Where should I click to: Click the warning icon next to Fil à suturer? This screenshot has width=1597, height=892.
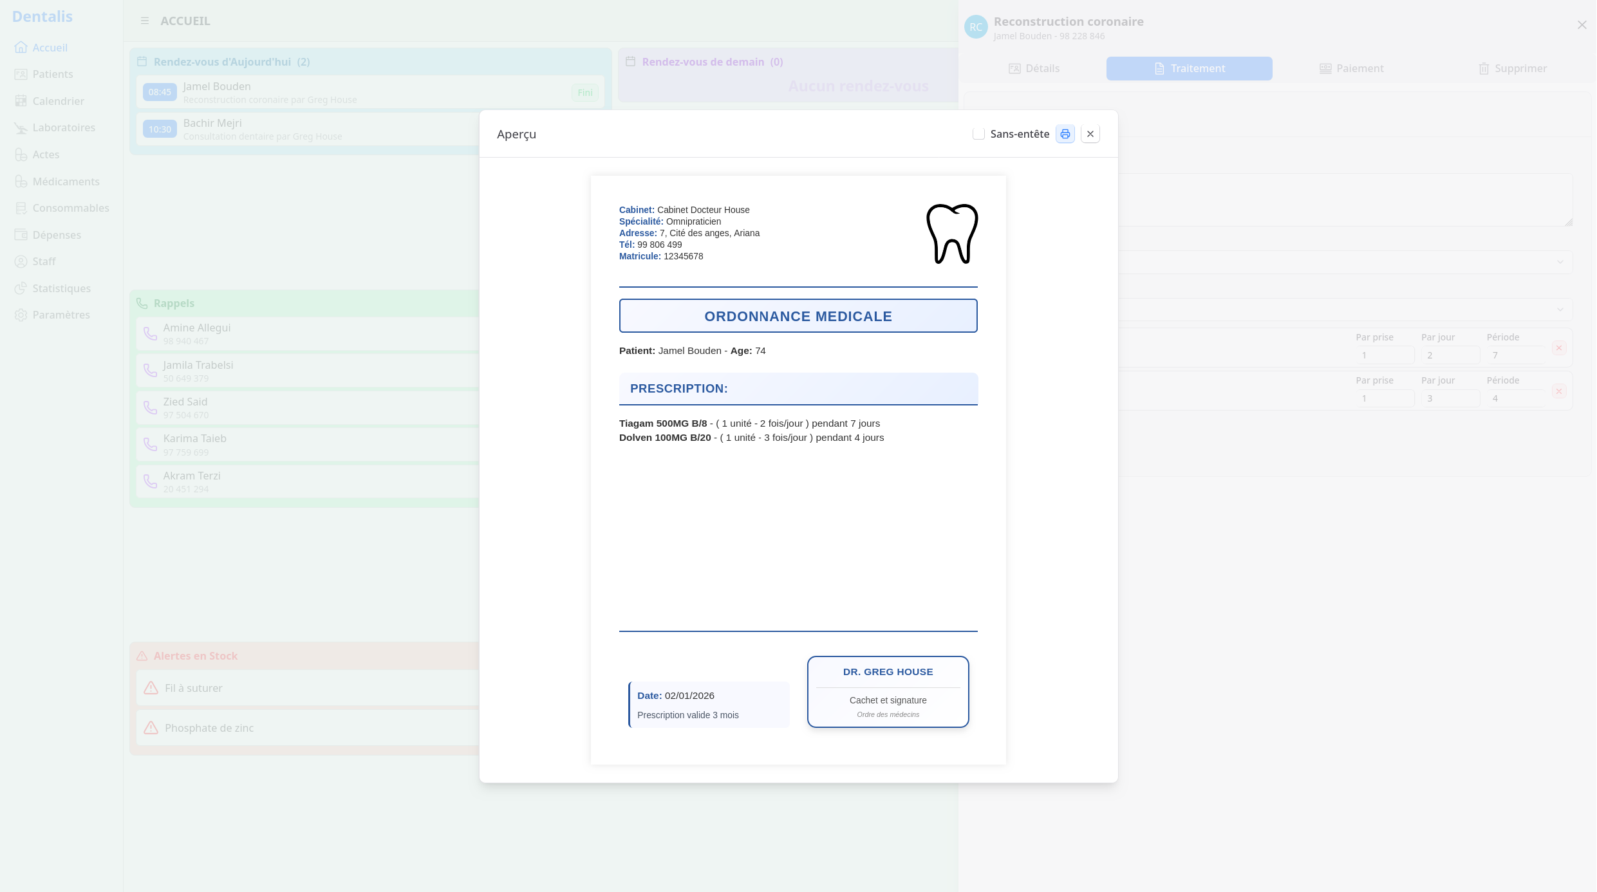151,687
